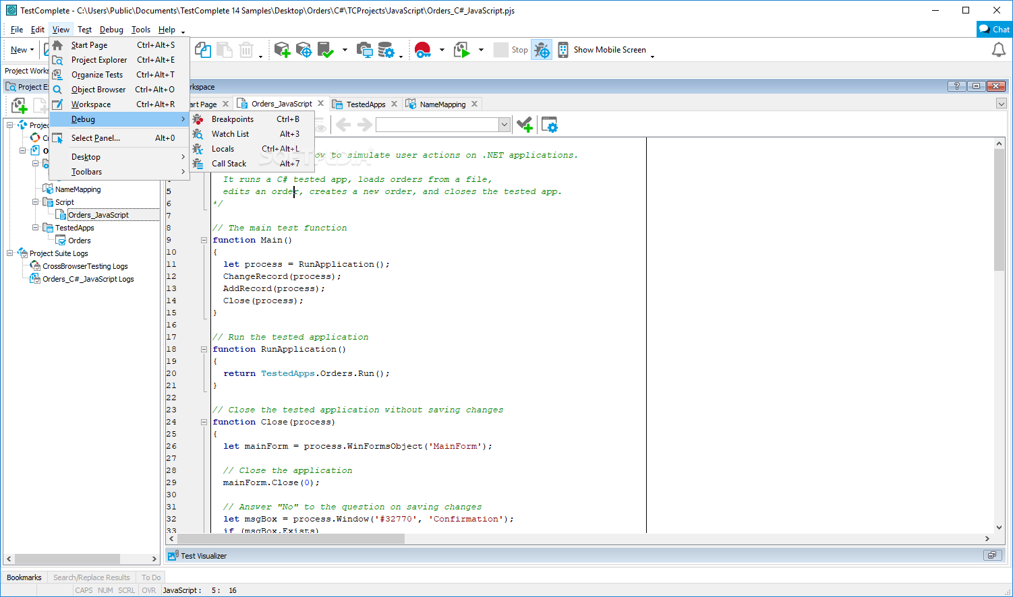Click the Stop button in the toolbar
This screenshot has width=1013, height=597.
click(511, 50)
